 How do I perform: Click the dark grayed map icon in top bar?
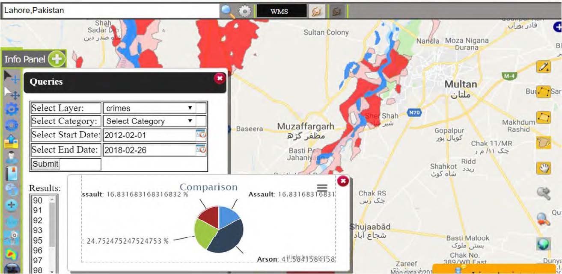tap(337, 11)
